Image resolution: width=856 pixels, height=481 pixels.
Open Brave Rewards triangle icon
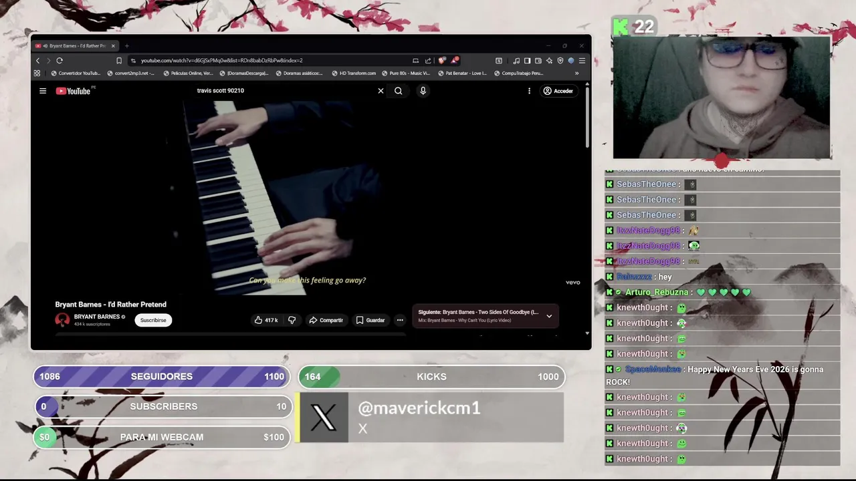pos(455,60)
